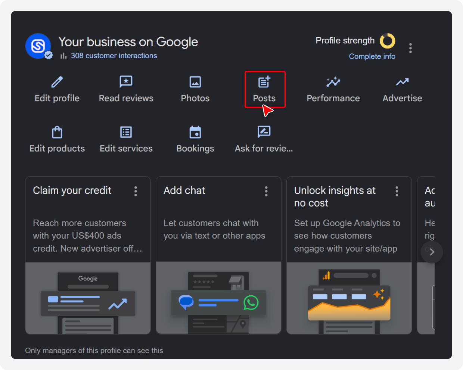The width and height of the screenshot is (463, 370).
Task: Open the Posts icon
Action: point(264,82)
